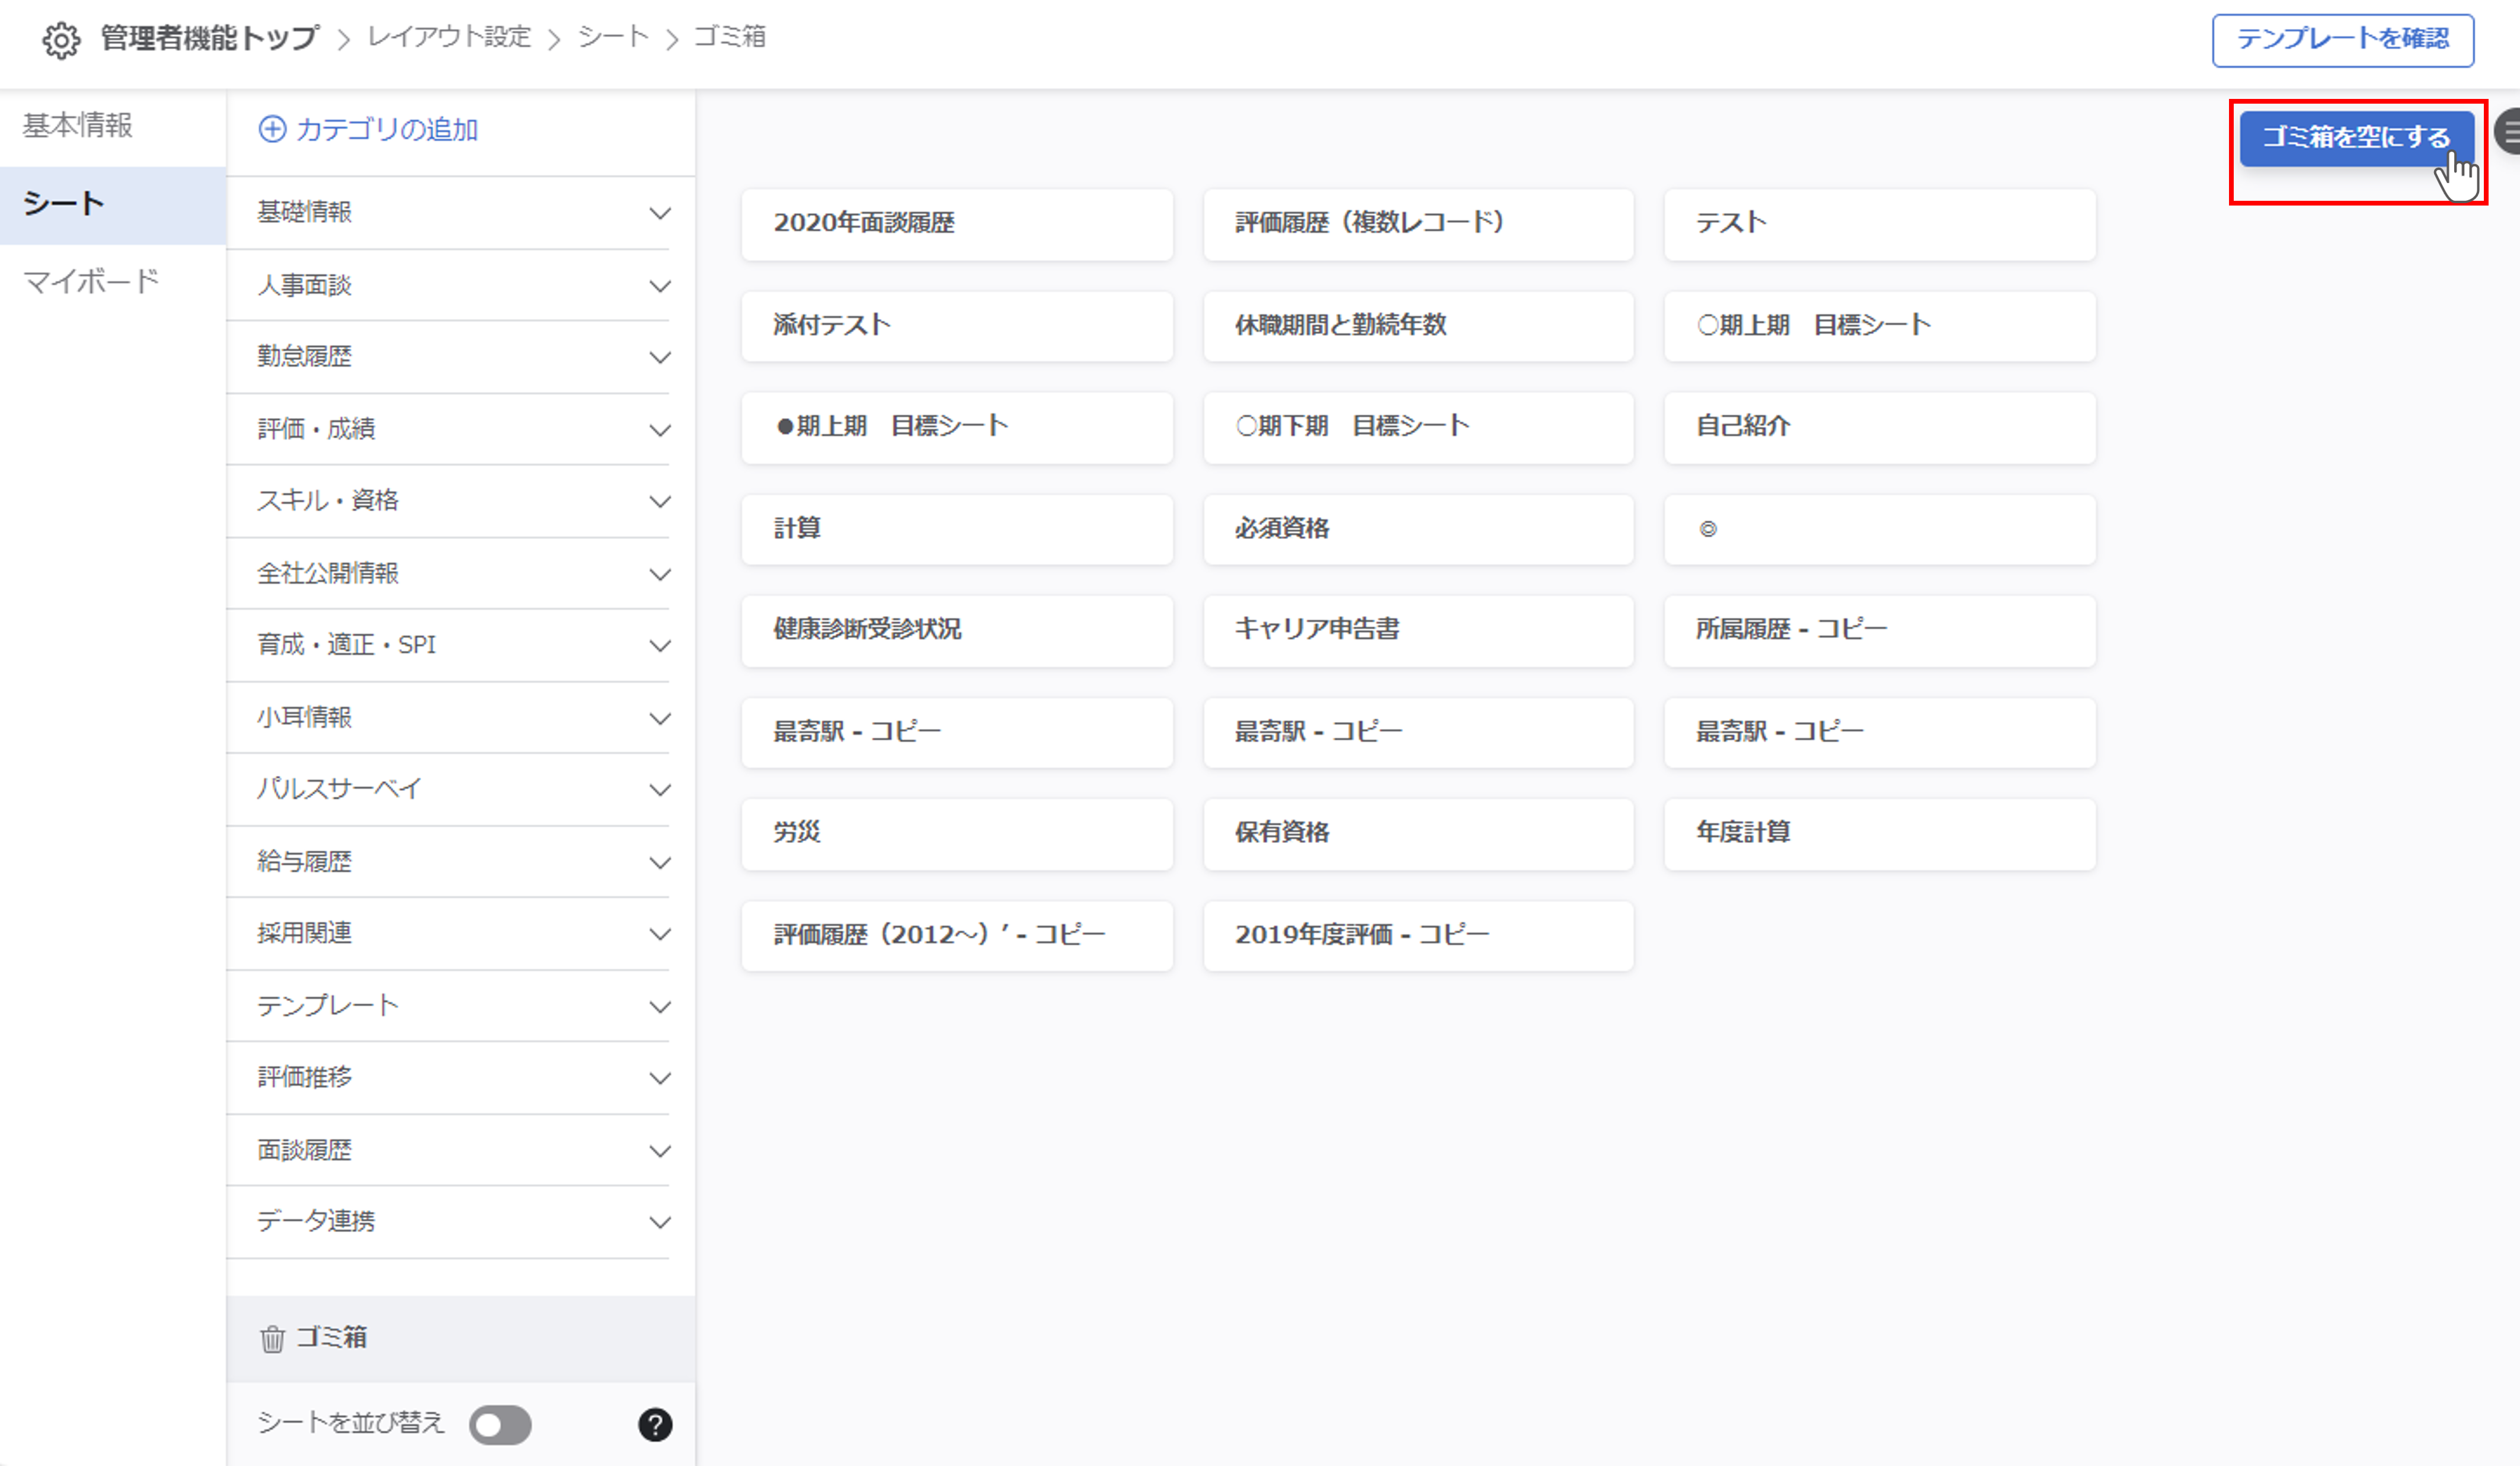Expand the スキル・資格 category

(659, 501)
